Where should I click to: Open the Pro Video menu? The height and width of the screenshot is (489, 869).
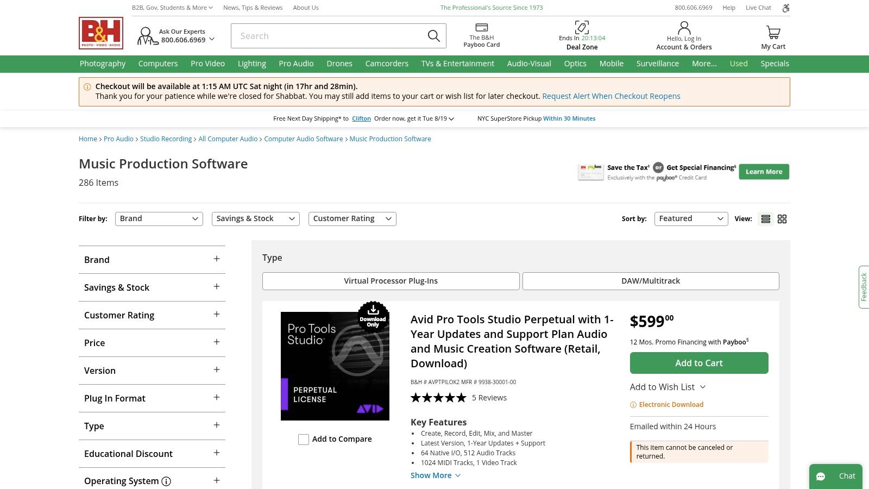coord(207,64)
